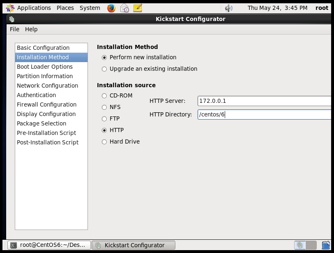334x253 pixels.
Task: Choose Hard Drive installation source
Action: coord(120,142)
